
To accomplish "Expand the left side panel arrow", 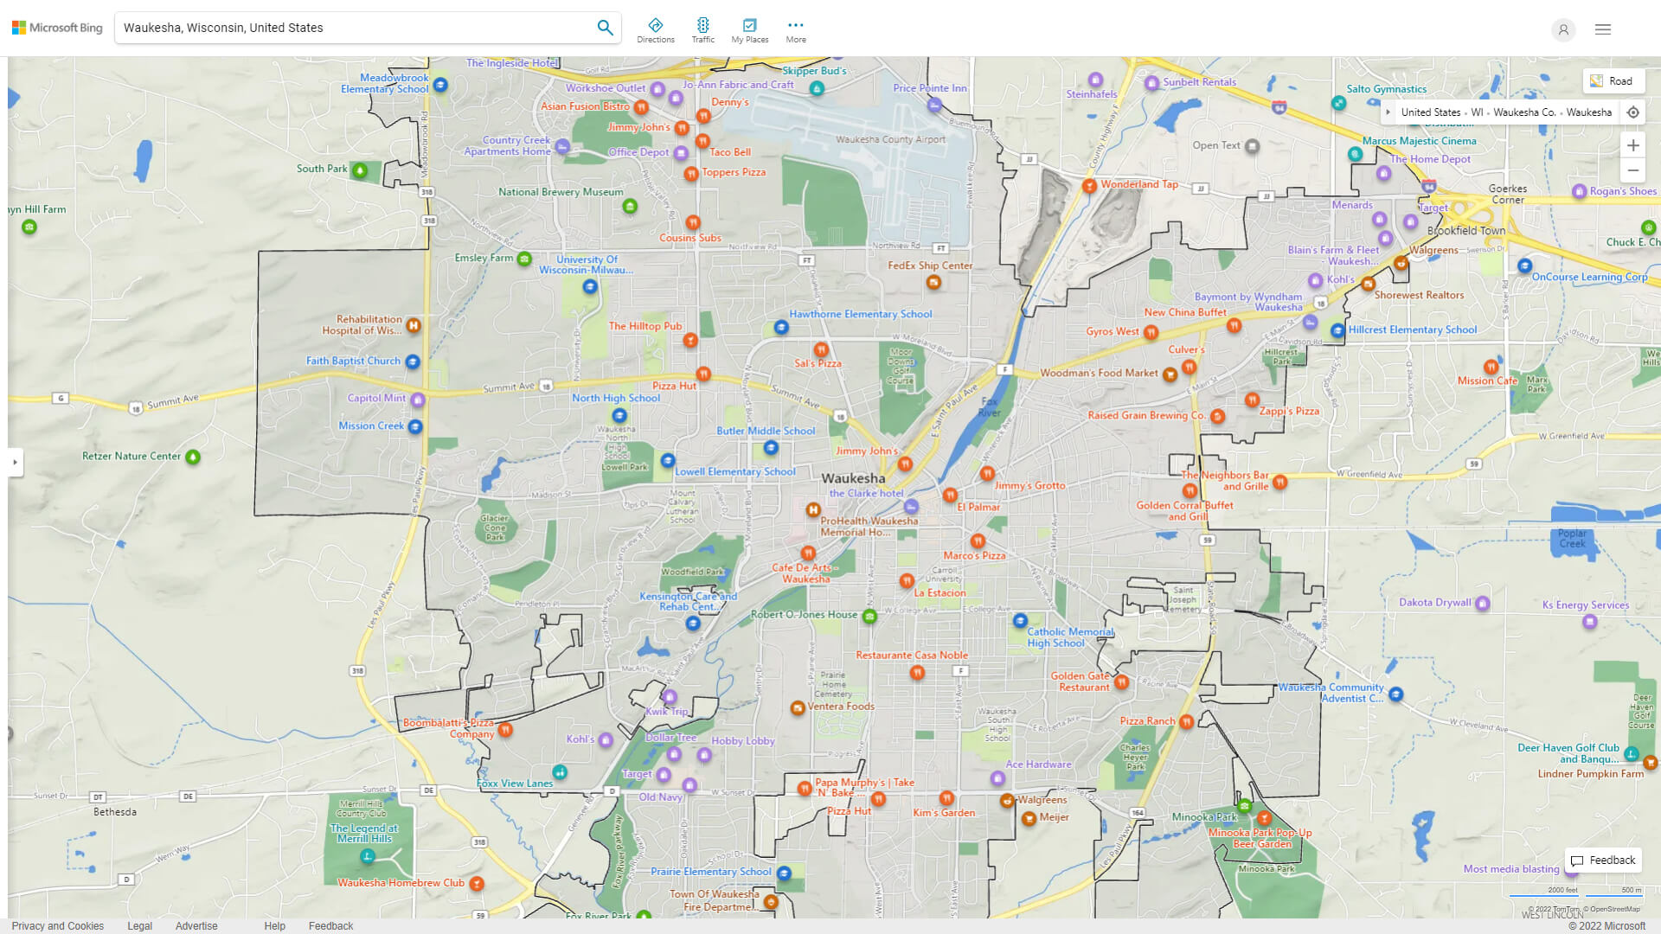I will pos(16,463).
